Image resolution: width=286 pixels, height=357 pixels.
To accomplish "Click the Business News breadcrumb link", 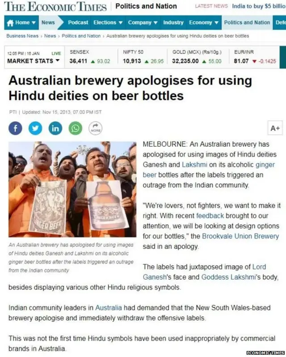I will [22, 36].
